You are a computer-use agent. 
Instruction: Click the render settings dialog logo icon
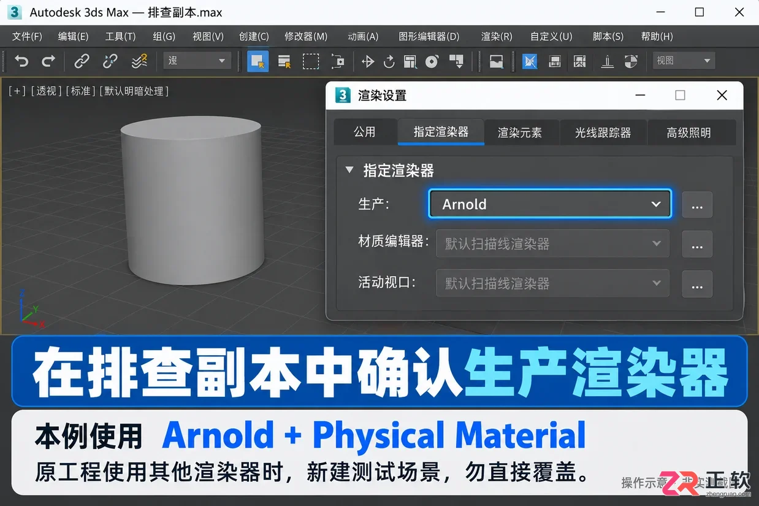click(x=343, y=95)
